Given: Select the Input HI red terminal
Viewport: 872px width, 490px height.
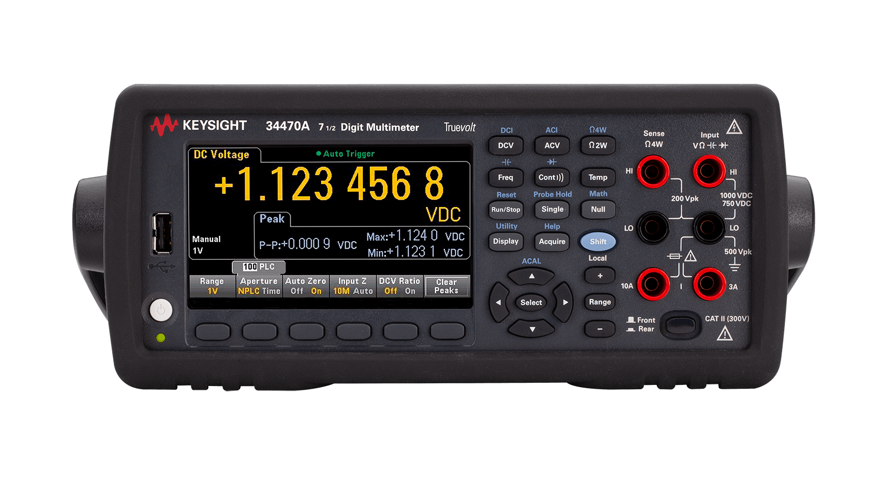Looking at the screenshot, I should (x=709, y=171).
